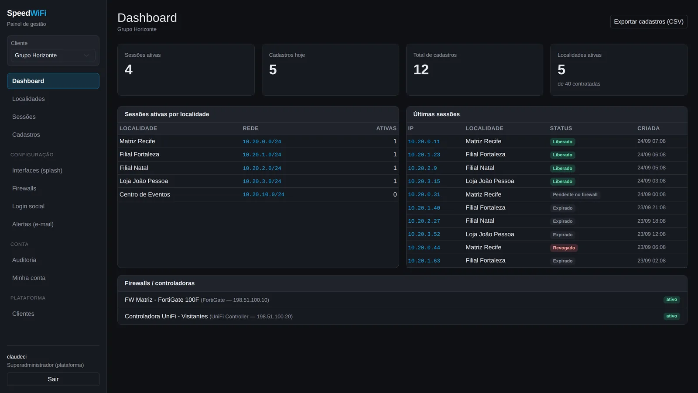
Task: Navigate to Clientes under Plataforma
Action: pyautogui.click(x=53, y=314)
